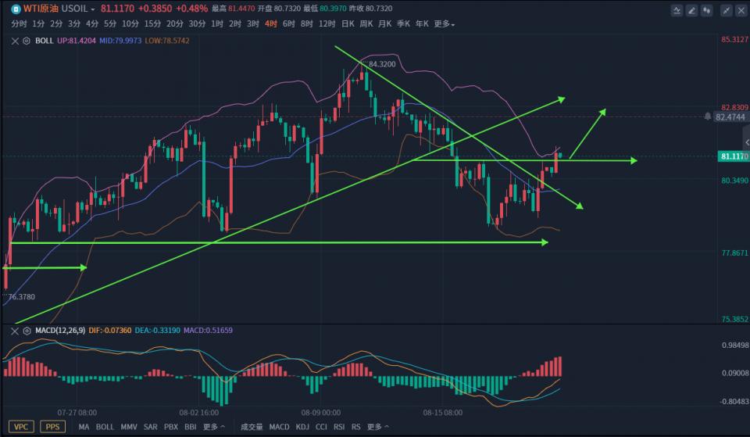
Task: Switch to the 季K quarterly chart
Action: 404,24
